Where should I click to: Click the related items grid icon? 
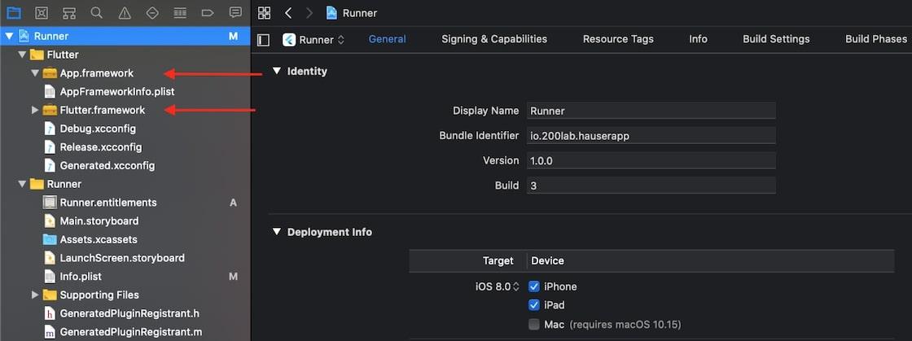[264, 13]
